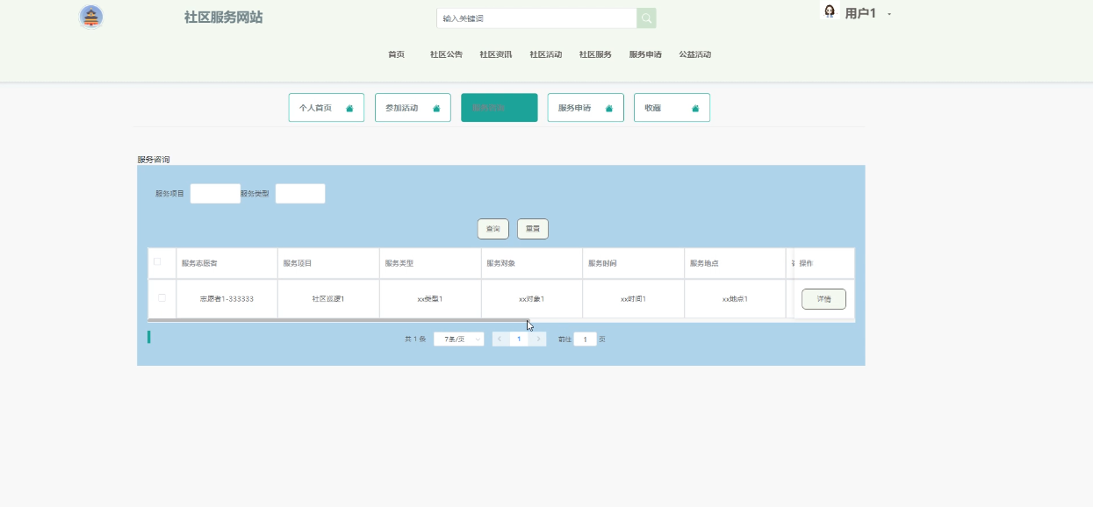Click the cell xx类型1
Screen dimensions: 1093x507
[430, 299]
